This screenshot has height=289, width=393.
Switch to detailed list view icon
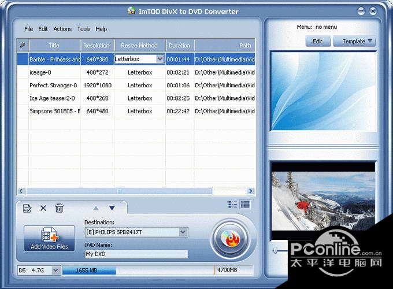click(x=245, y=205)
